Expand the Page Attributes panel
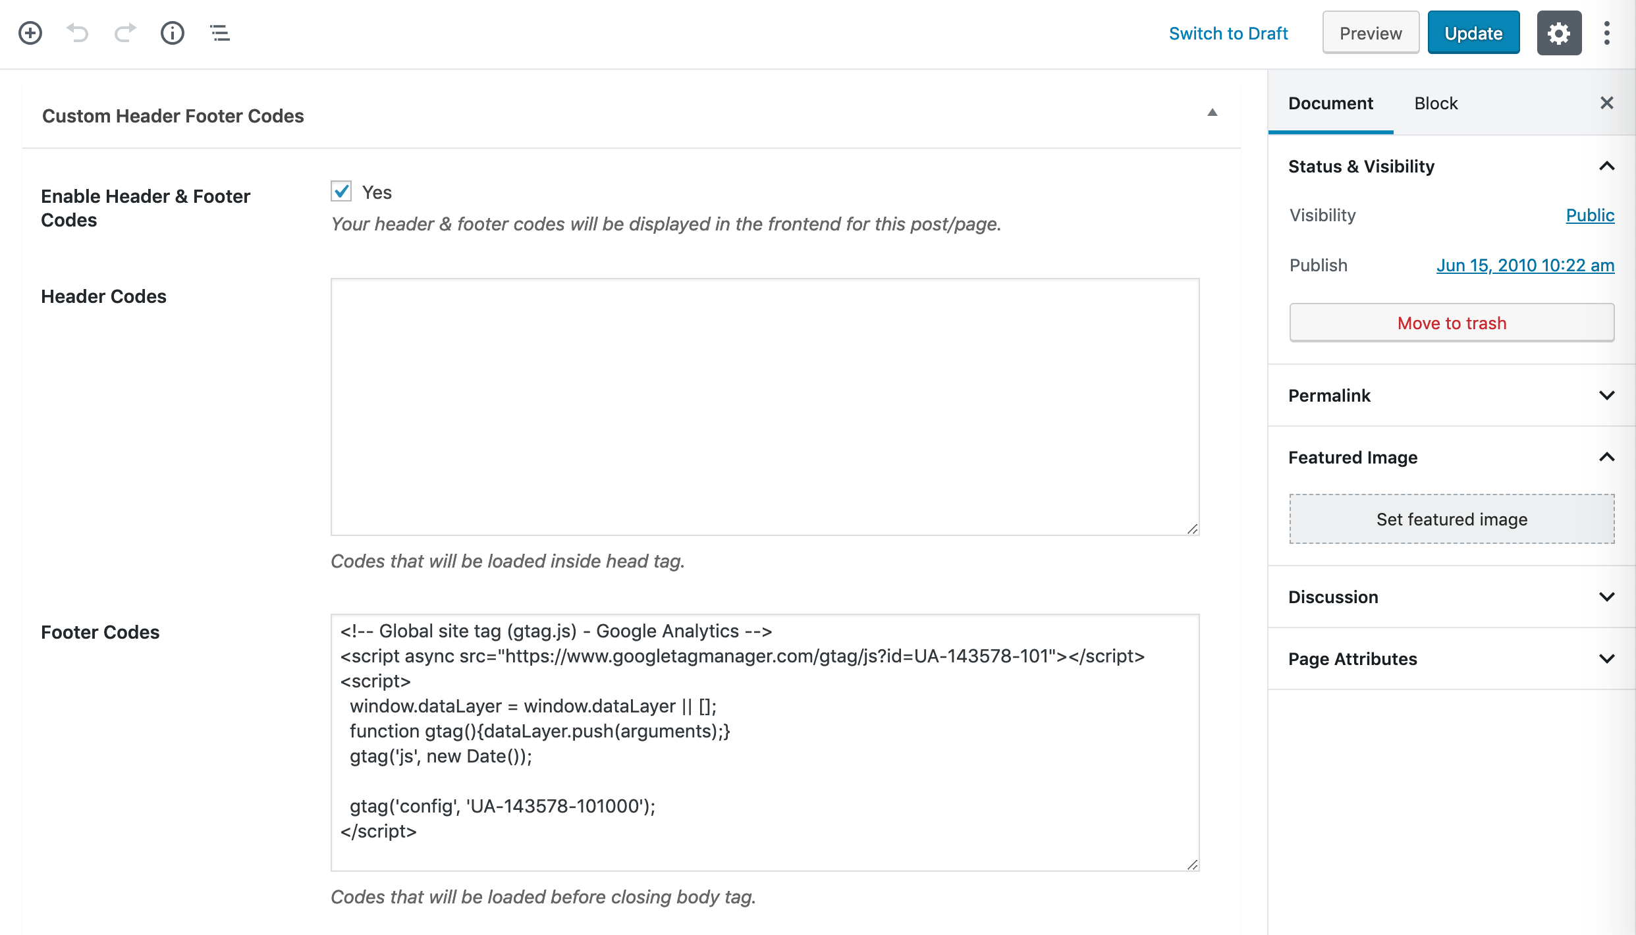Image resolution: width=1636 pixels, height=935 pixels. point(1451,659)
